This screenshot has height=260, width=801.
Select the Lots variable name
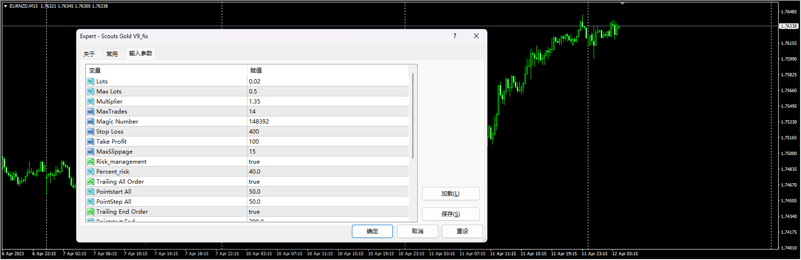pyautogui.click(x=102, y=82)
